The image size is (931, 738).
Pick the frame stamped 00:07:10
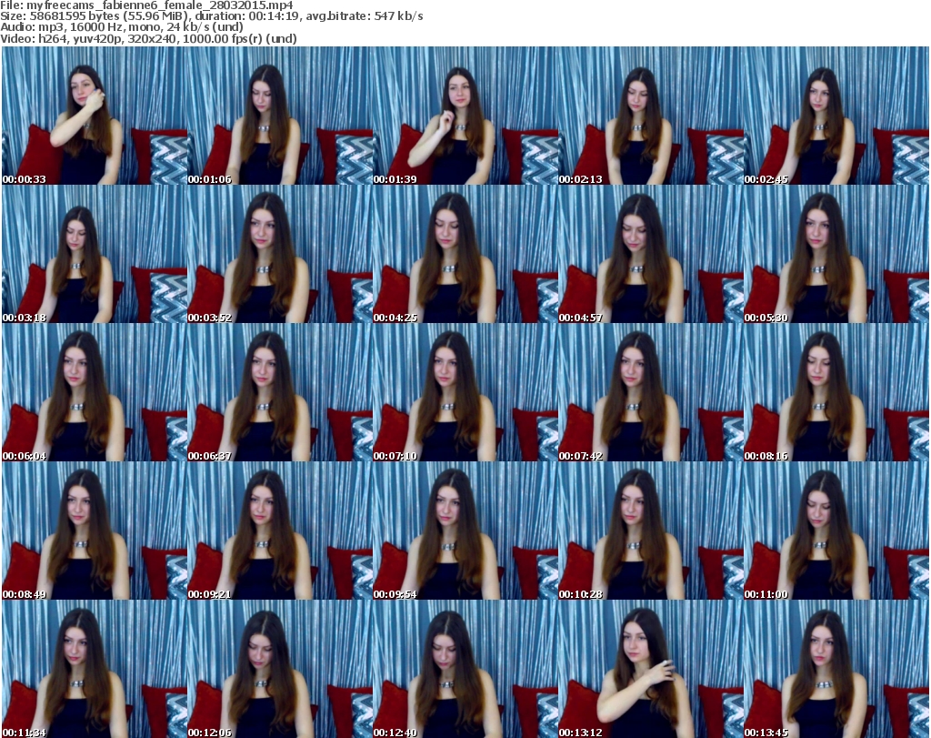[465, 392]
